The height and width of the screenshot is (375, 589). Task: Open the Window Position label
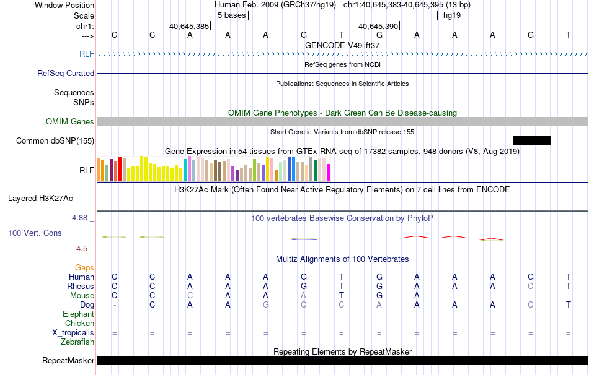(64, 5)
